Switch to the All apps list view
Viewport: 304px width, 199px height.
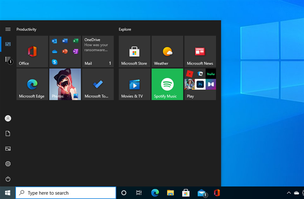click(8, 60)
